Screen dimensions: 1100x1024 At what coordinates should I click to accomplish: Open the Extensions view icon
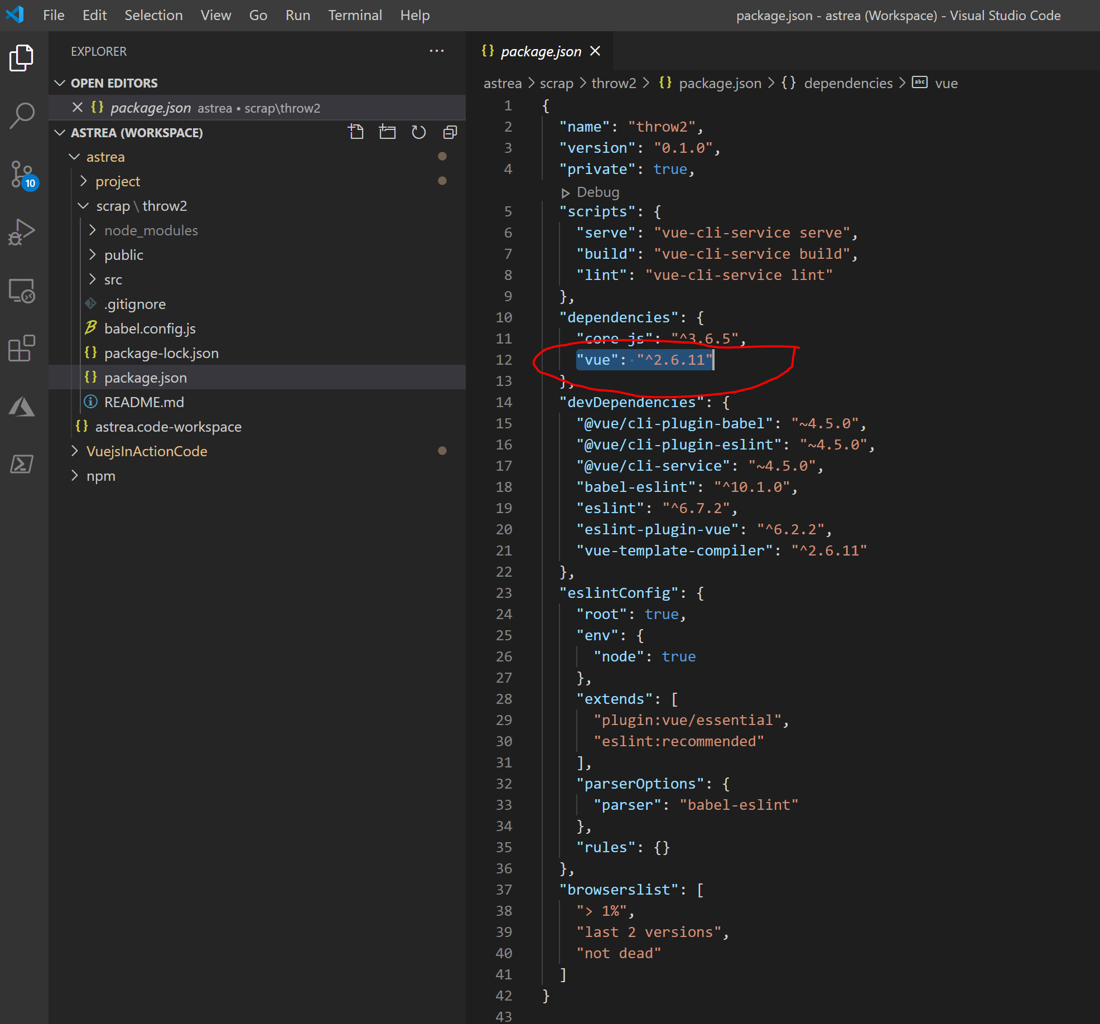(22, 349)
